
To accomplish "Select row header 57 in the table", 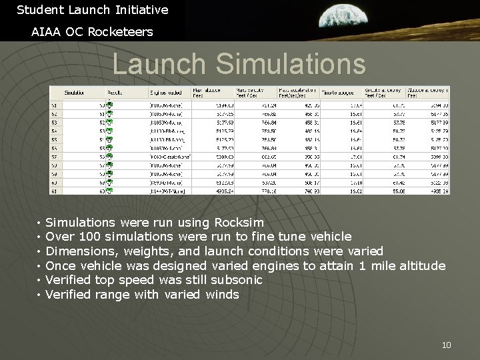I will (x=56, y=157).
